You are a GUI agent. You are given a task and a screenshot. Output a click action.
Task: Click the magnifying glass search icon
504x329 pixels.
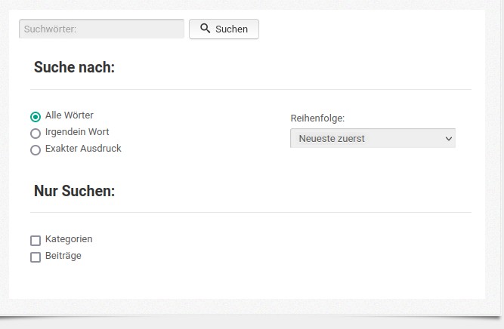click(205, 28)
